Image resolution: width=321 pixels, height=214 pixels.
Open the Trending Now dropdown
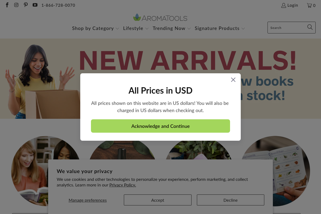(172, 28)
